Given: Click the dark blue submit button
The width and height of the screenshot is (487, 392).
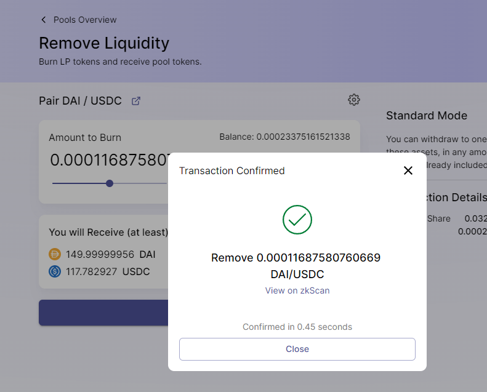Looking at the screenshot, I should [x=103, y=313].
